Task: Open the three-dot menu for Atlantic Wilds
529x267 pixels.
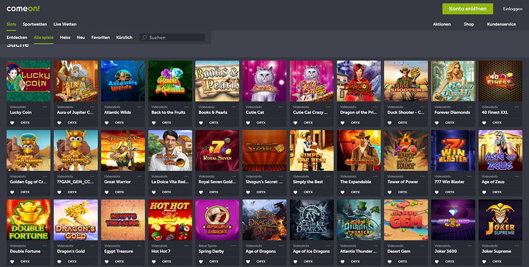Action: pos(139,107)
